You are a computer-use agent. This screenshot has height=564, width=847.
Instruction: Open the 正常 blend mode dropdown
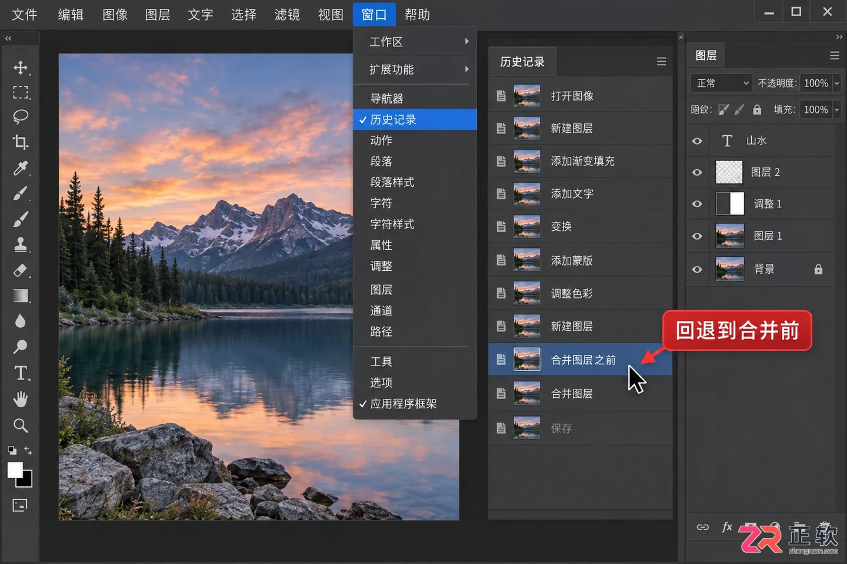click(x=721, y=83)
